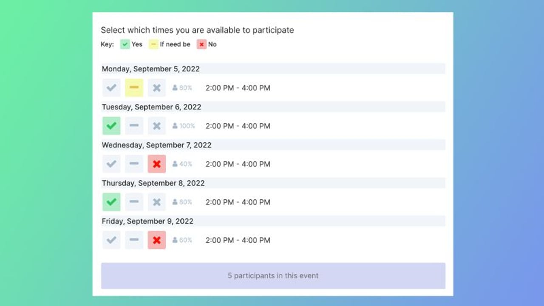Mark Thursday September 8 as No
This screenshot has height=306, width=544.
157,202
